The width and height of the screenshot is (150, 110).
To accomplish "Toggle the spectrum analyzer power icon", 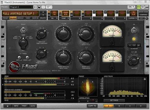I will point(145,79).
